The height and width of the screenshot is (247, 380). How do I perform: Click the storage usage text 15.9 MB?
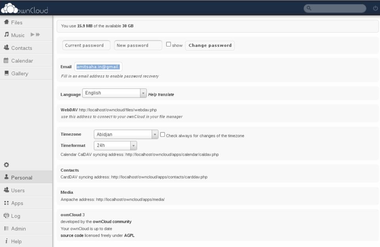click(85, 26)
